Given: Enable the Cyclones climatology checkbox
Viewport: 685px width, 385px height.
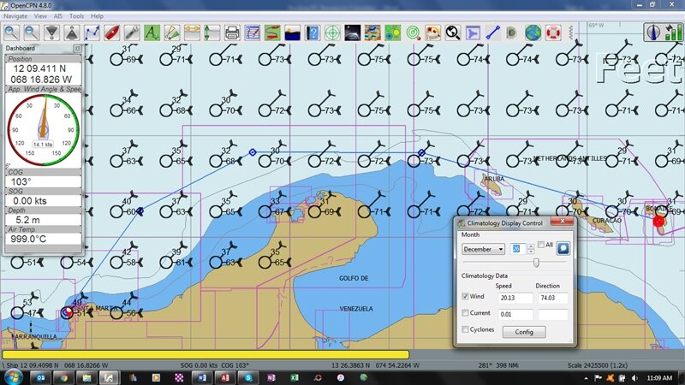Looking at the screenshot, I should click(465, 329).
